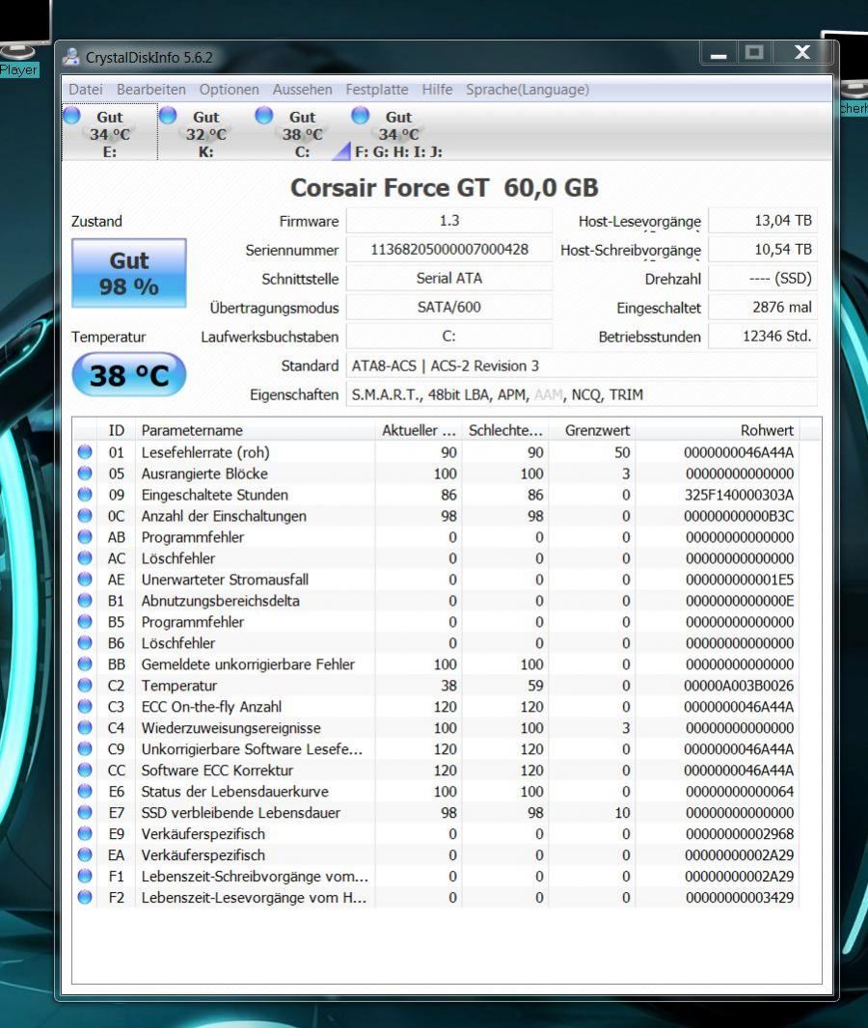Select drive E: tab at 34 °C
The width and height of the screenshot is (868, 1028).
(110, 133)
